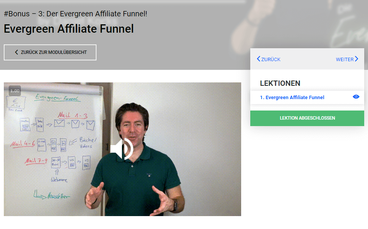Screen dimensions: 368x229
Task: Click the Mail 1-3 text on flipchart
Action: click(x=73, y=115)
